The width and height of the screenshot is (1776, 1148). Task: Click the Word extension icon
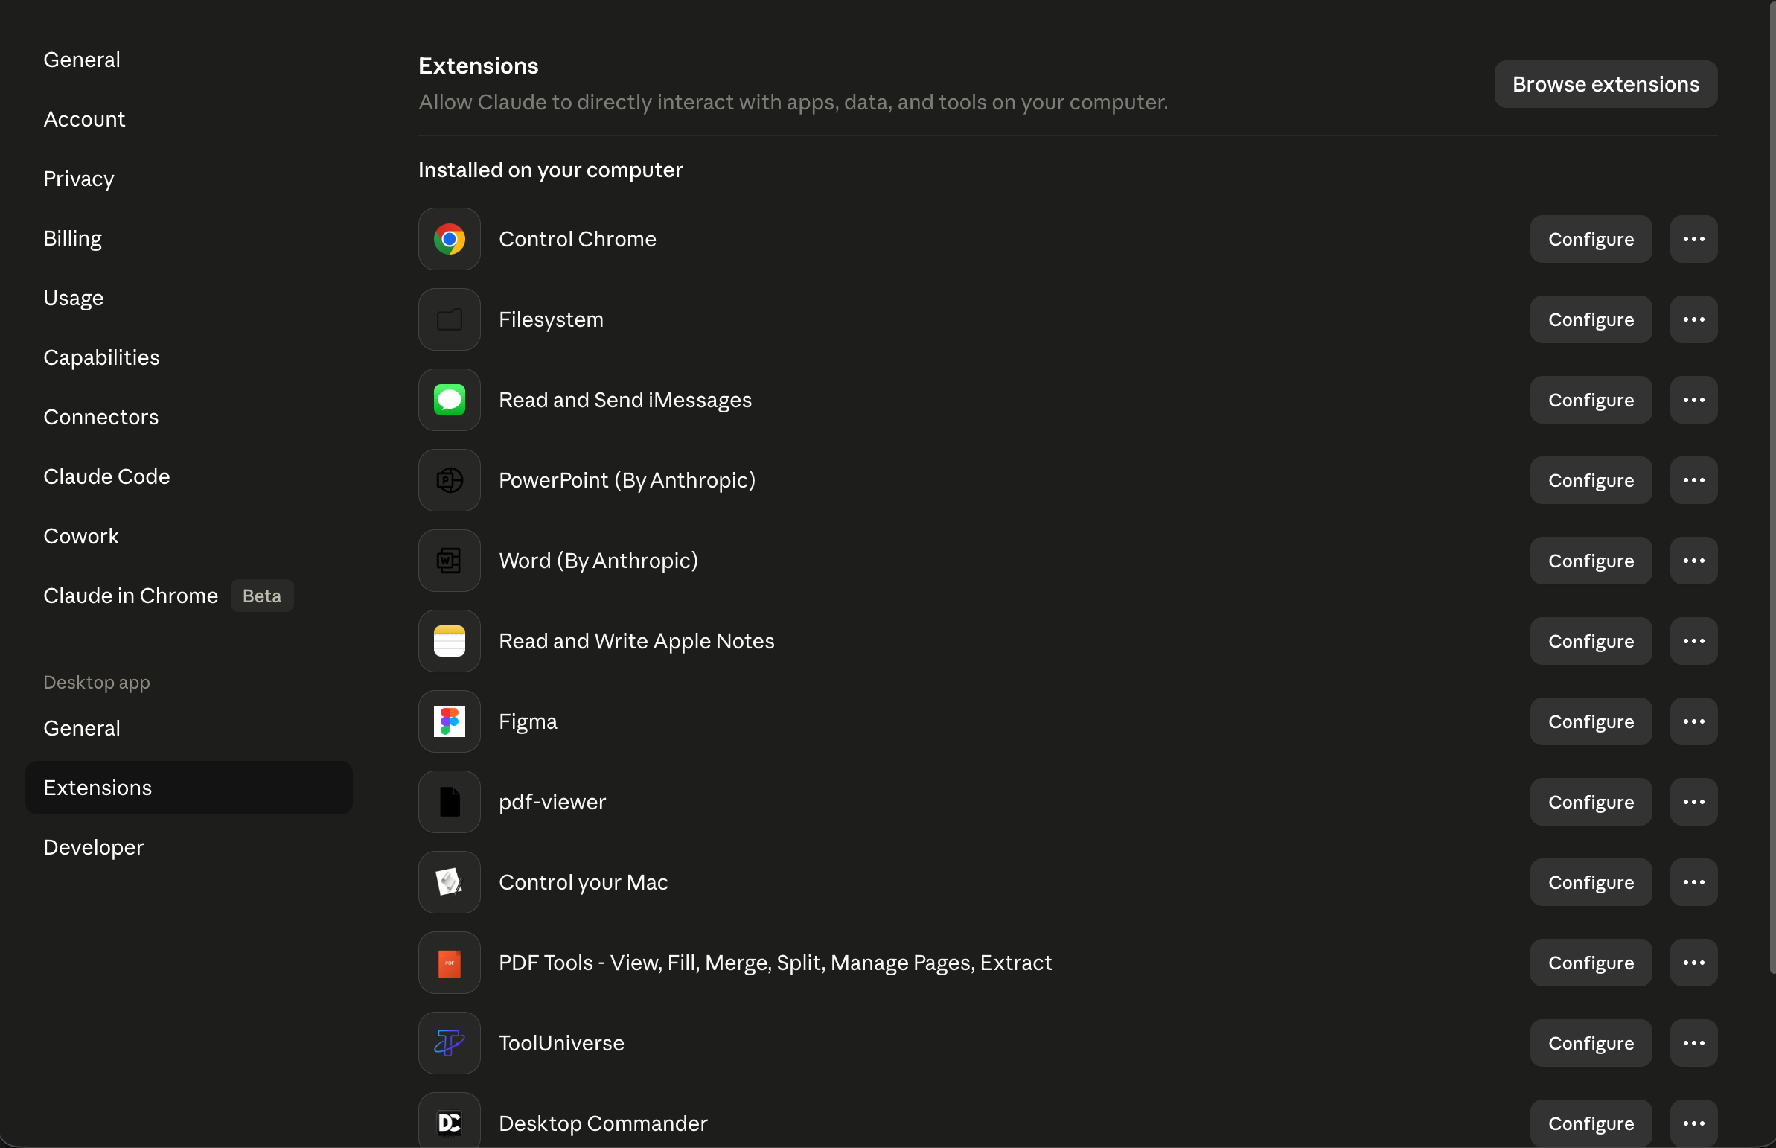coord(450,561)
